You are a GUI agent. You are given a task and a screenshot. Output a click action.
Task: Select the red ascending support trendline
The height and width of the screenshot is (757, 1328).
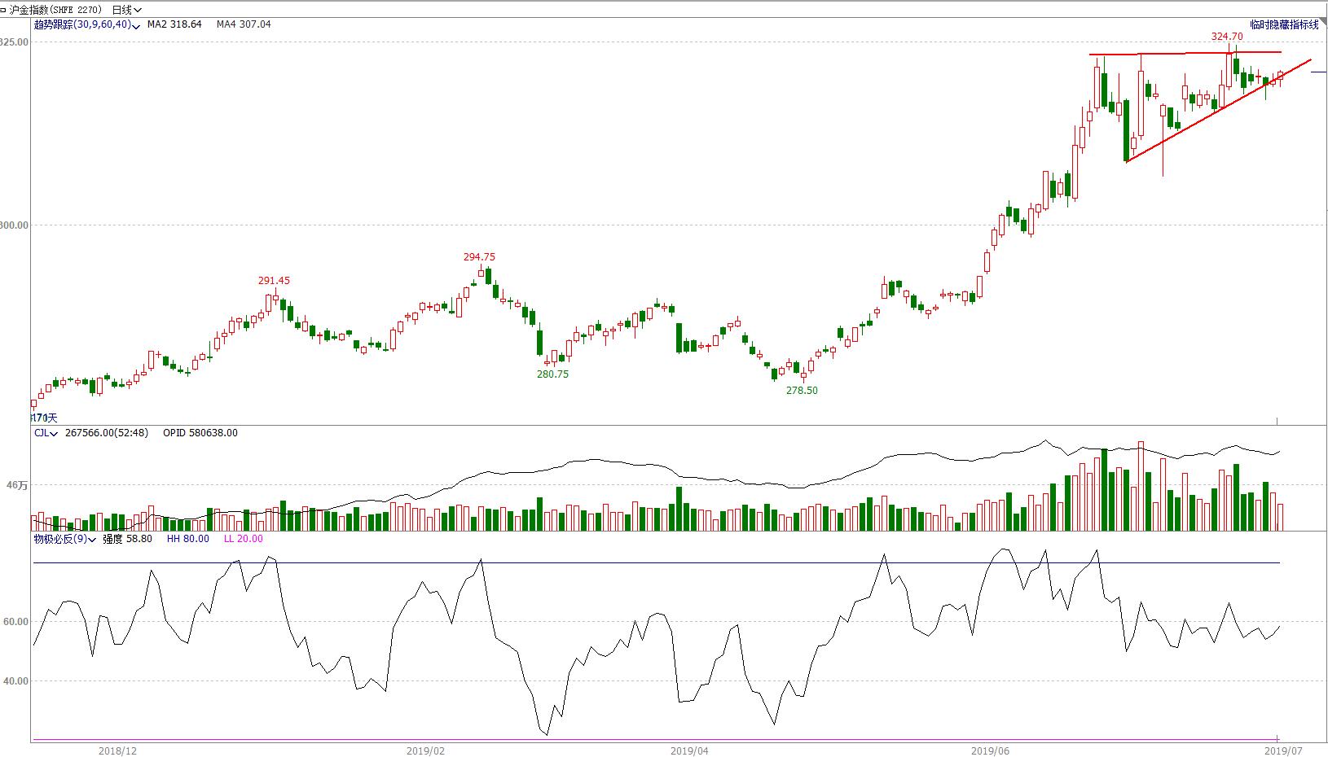1218,111
